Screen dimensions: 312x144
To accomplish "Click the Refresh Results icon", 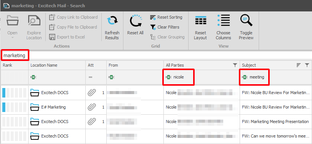I will (x=112, y=21).
